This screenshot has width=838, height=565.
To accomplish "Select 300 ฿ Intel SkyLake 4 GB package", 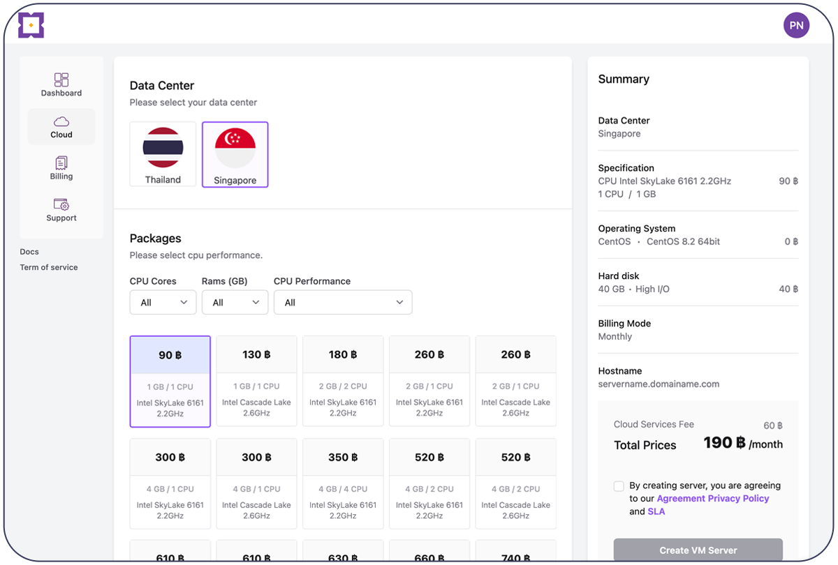I will (170, 483).
